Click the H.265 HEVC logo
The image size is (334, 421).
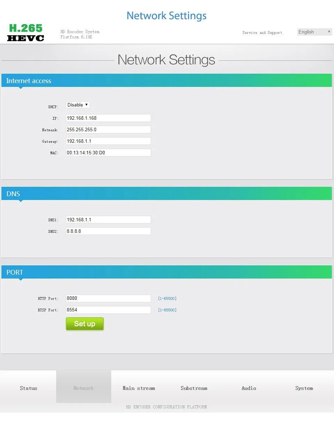[x=26, y=32]
